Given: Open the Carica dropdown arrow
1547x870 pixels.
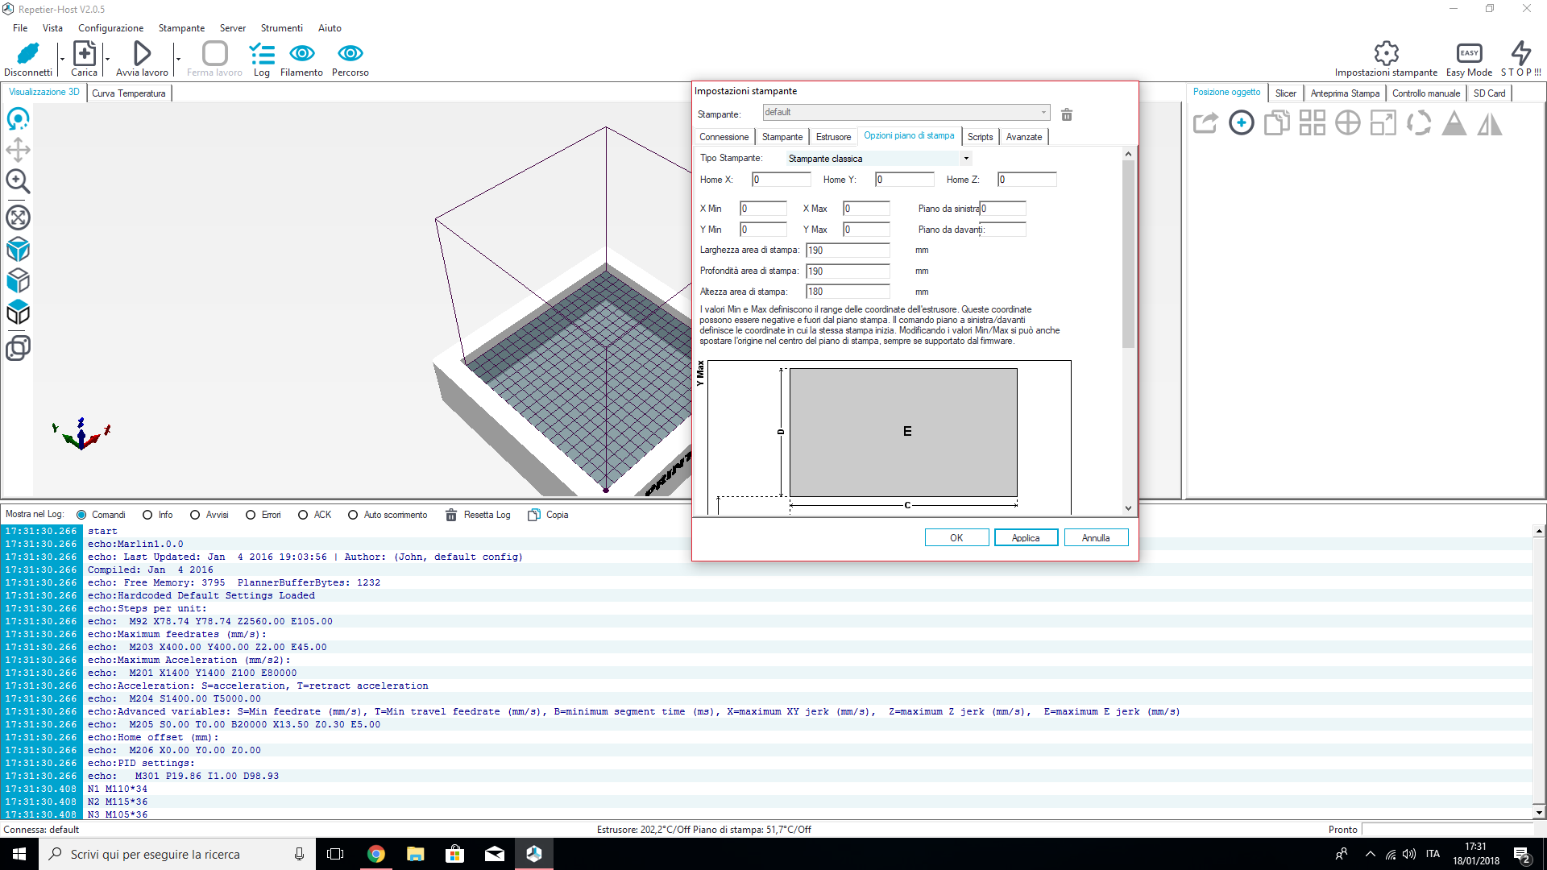Looking at the screenshot, I should point(107,60).
